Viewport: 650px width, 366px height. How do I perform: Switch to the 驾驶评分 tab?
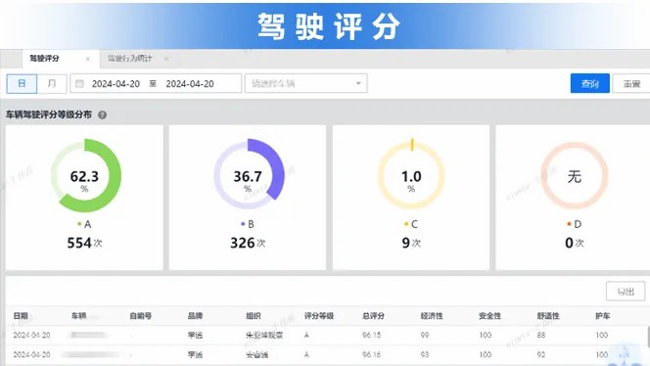pyautogui.click(x=44, y=59)
